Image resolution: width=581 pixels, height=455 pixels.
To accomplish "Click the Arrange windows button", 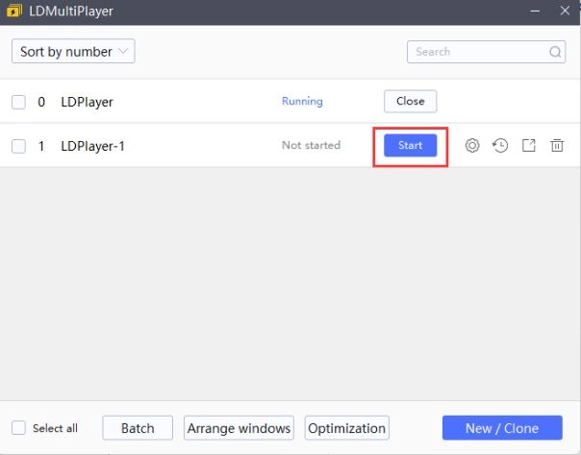I will [x=239, y=428].
